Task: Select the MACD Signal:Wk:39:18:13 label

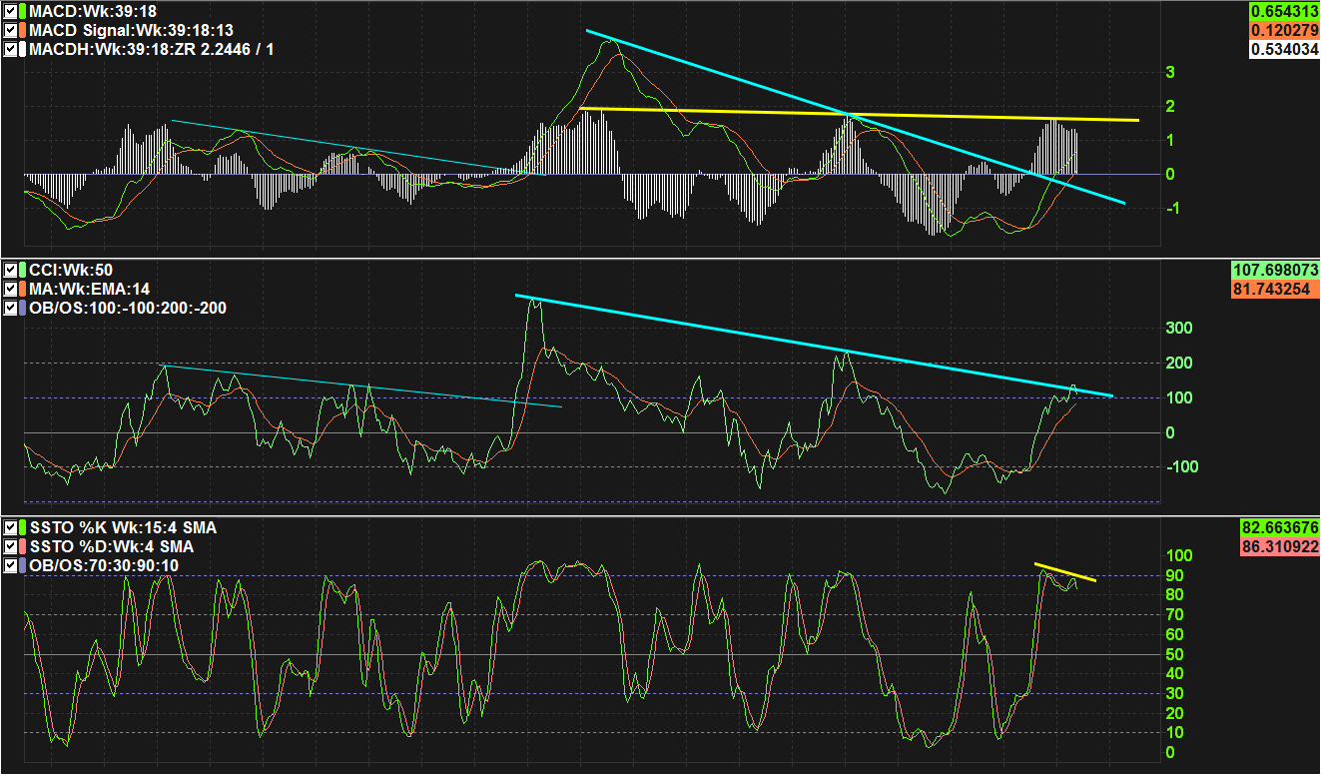Action: 131,30
